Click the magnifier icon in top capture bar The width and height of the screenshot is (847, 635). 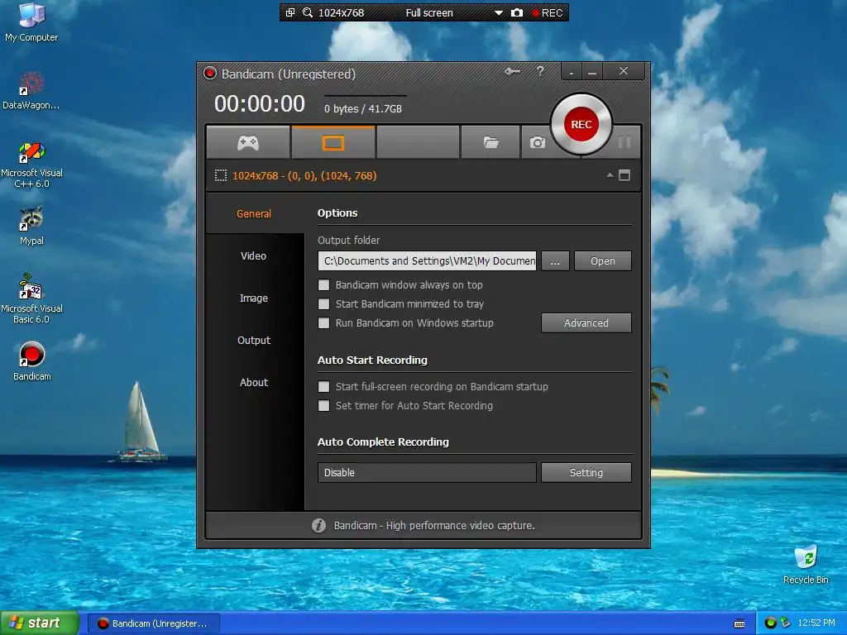pyautogui.click(x=308, y=12)
